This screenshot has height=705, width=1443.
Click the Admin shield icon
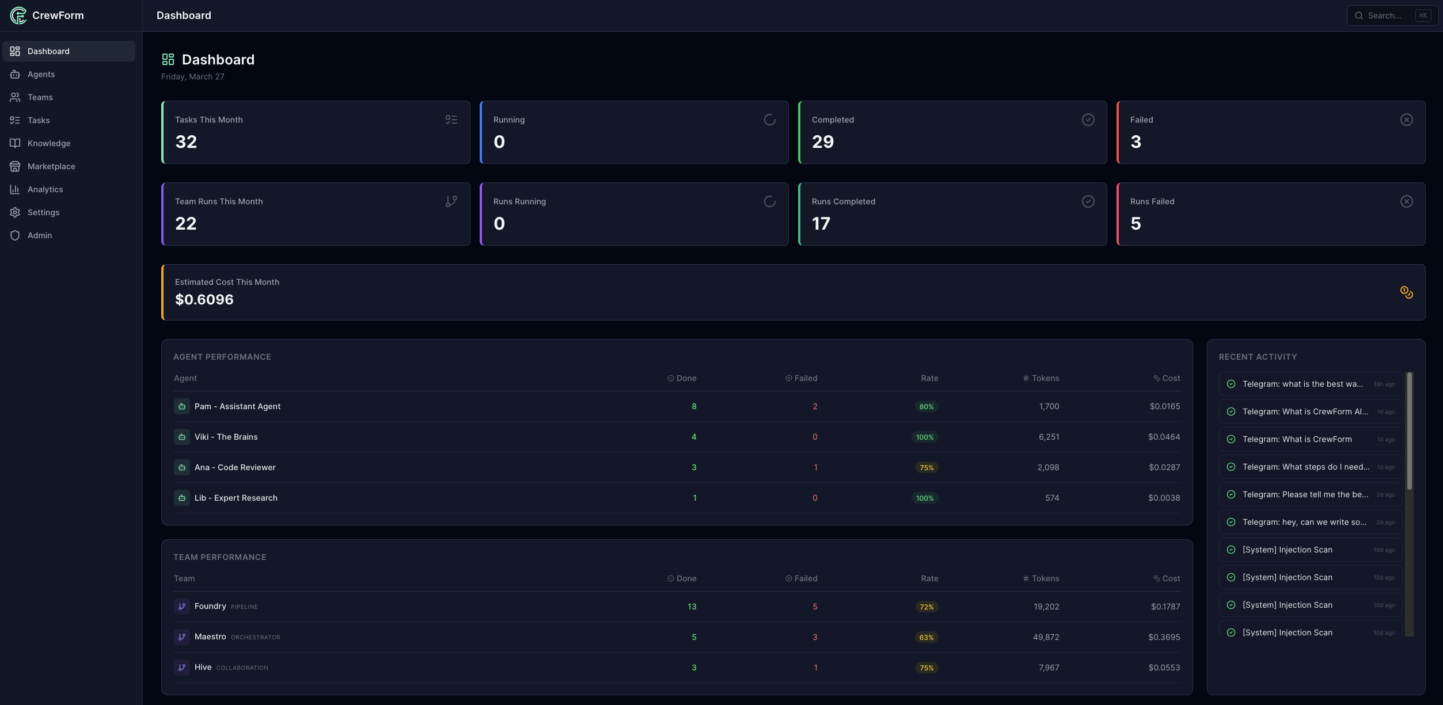[15, 235]
